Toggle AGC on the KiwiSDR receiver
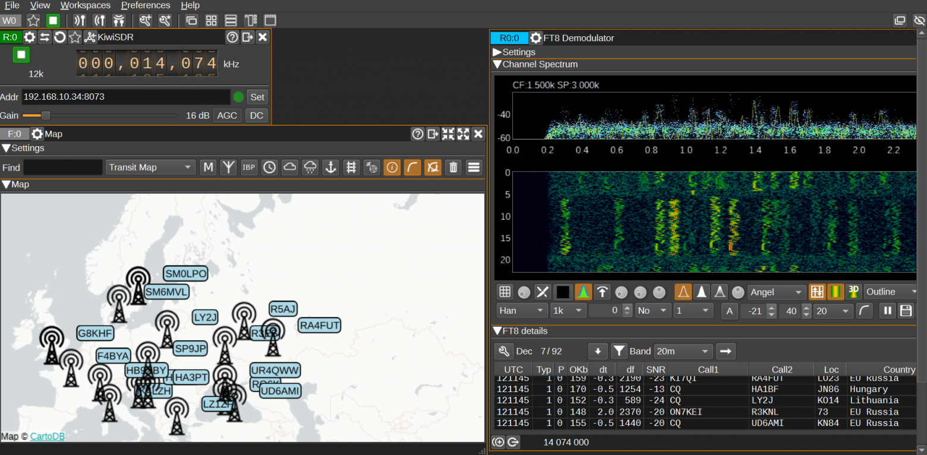The width and height of the screenshot is (927, 455). (x=226, y=115)
